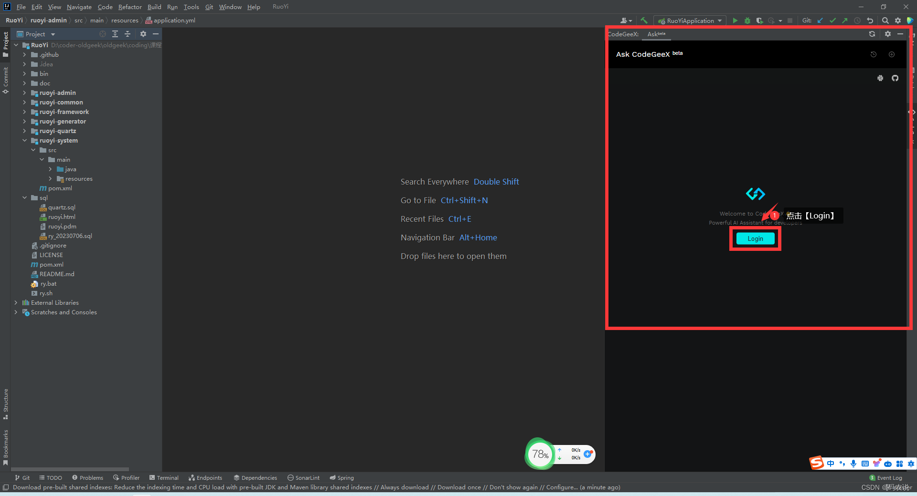Hide the CodeGeeX tool window
Image resolution: width=917 pixels, height=496 pixels.
point(900,34)
